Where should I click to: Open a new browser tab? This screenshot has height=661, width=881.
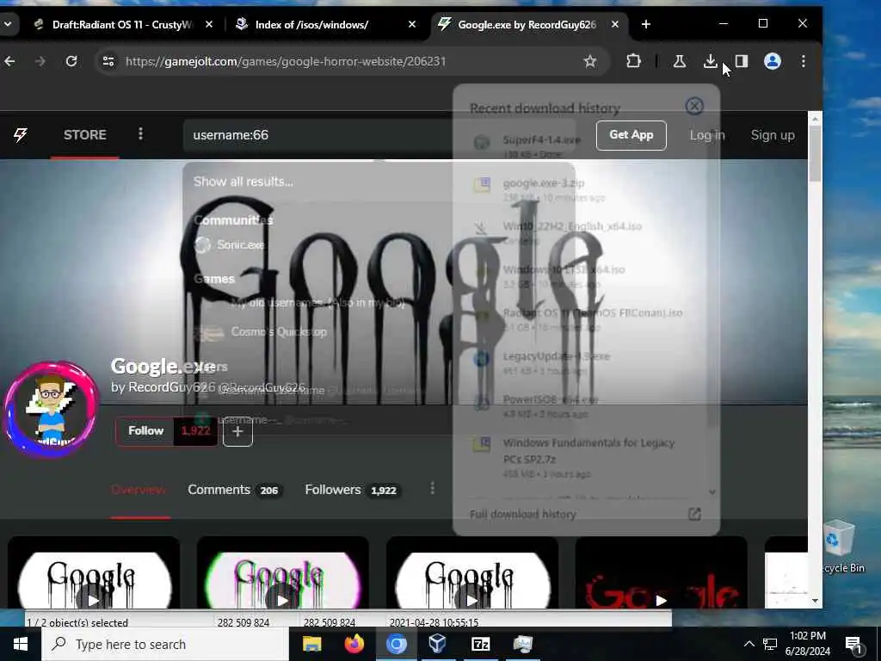(645, 24)
